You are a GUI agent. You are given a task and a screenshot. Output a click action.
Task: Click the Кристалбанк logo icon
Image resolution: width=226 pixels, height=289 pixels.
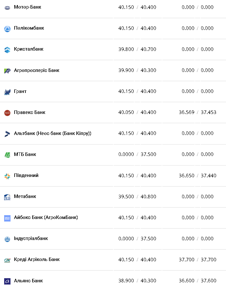click(7, 50)
